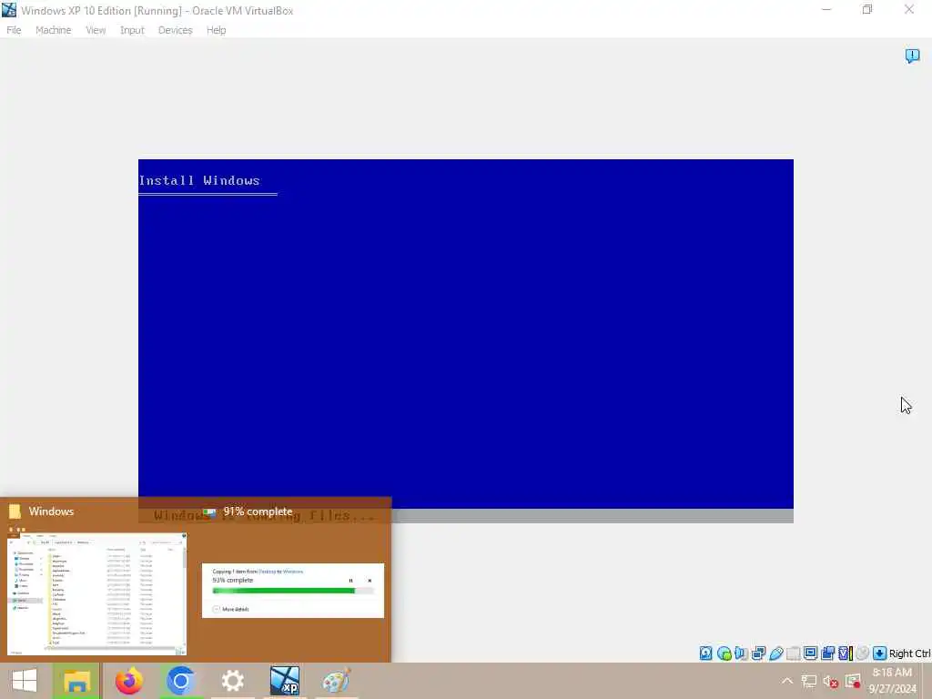Click the network tray icon
Screen dimensions: 932x699
point(808,681)
